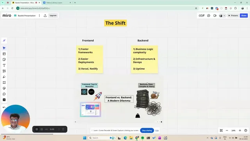Switch to the Videos Library Loom tab
Image resolution: width=250 pixels, height=141 pixels.
pyautogui.click(x=57, y=3)
